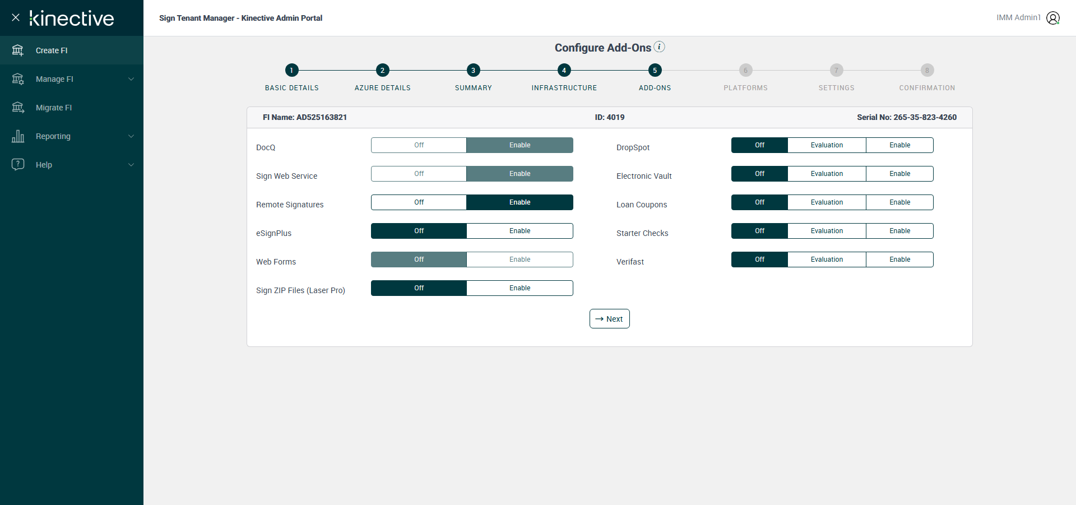Set Loan Coupons to Evaluation
The height and width of the screenshot is (505, 1076).
click(x=827, y=202)
